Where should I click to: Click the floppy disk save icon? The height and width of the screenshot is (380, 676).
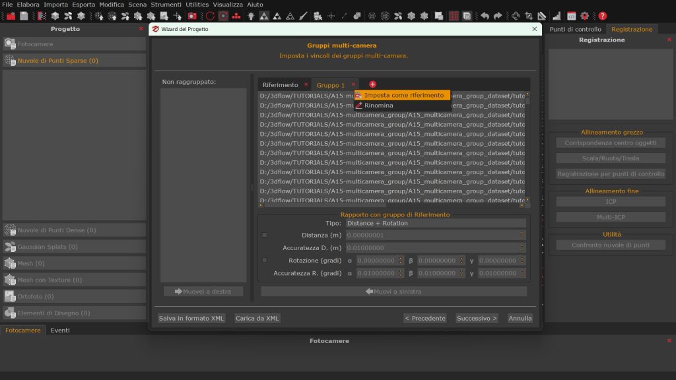24,16
